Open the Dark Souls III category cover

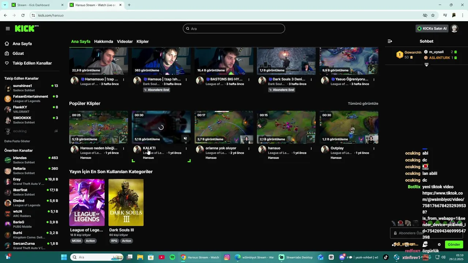[x=126, y=202]
